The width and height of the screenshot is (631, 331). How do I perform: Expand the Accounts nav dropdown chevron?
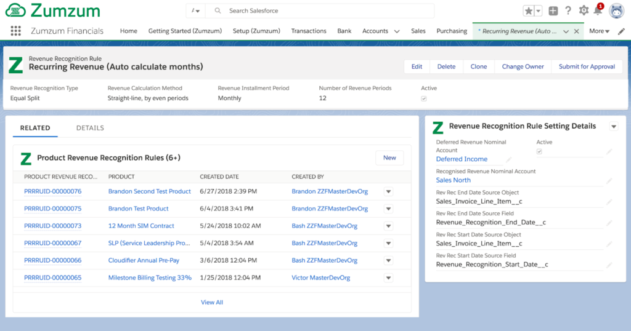[x=397, y=31]
